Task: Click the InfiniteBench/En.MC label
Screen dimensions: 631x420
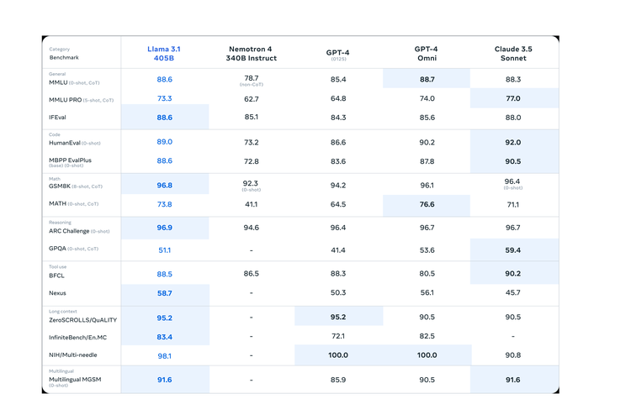Action: tap(77, 338)
